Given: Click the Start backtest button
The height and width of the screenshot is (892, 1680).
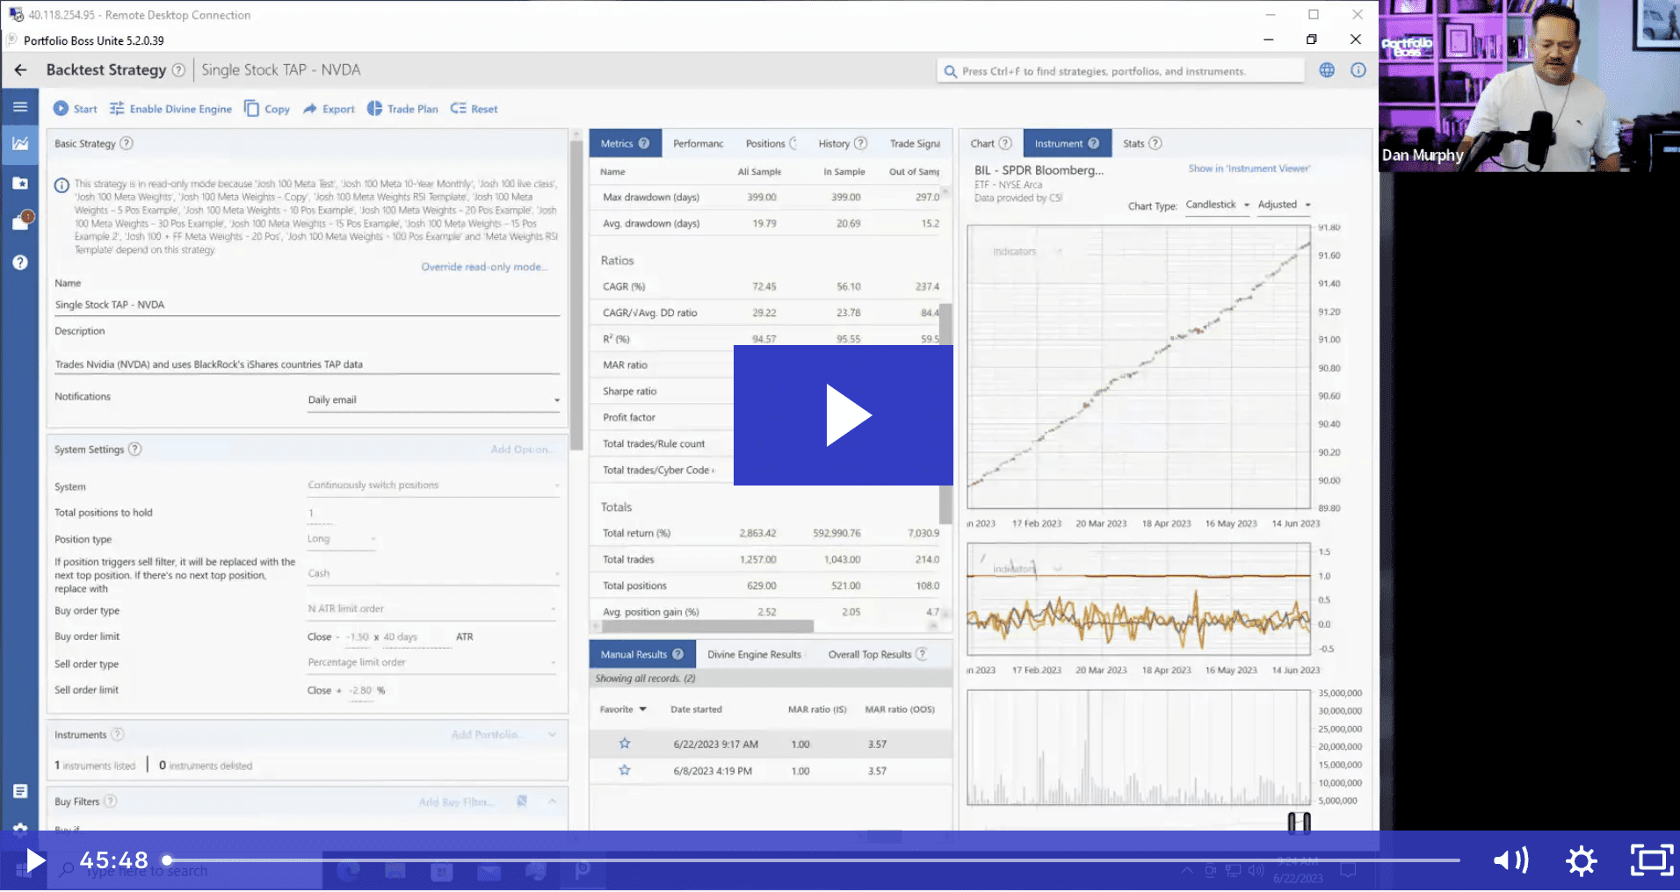Looking at the screenshot, I should [76, 109].
